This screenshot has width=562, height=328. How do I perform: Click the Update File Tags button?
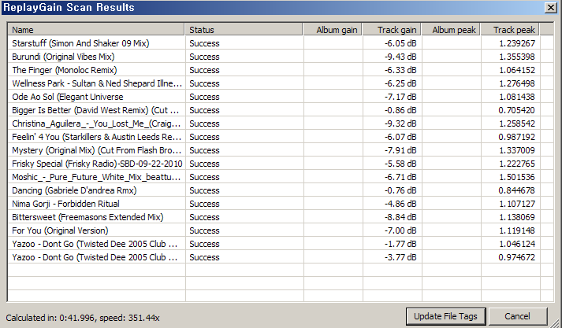tap(445, 316)
